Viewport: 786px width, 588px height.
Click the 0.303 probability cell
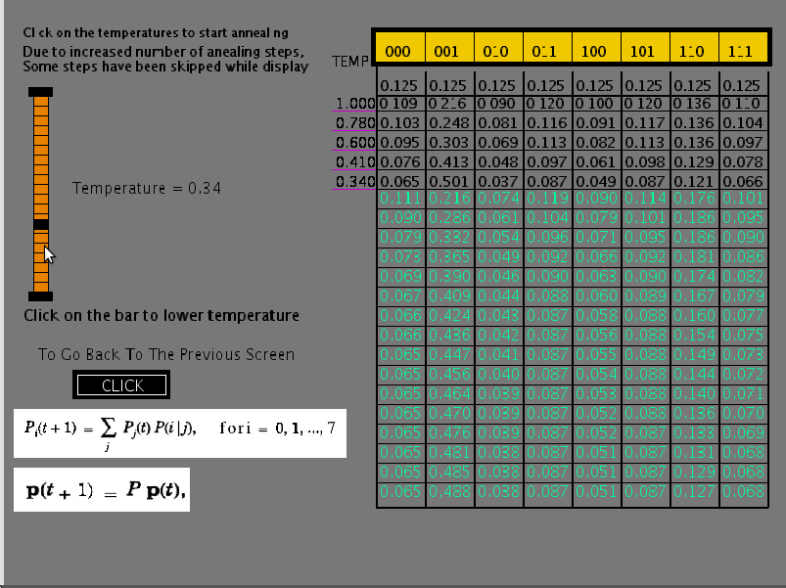(449, 142)
